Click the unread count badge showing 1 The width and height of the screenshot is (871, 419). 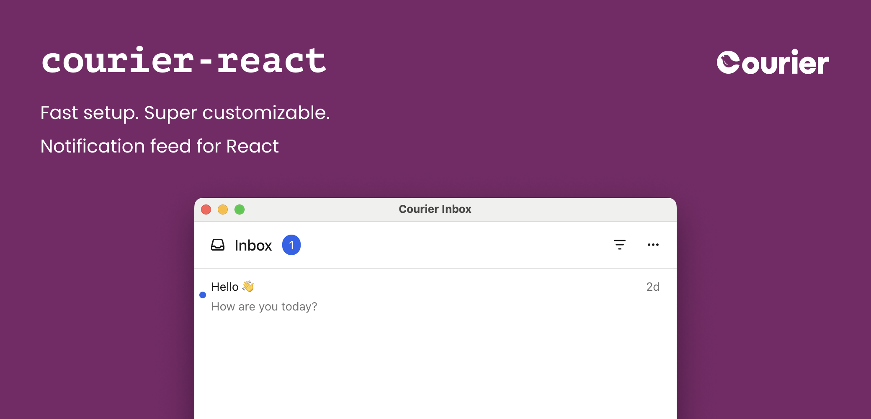click(x=291, y=245)
